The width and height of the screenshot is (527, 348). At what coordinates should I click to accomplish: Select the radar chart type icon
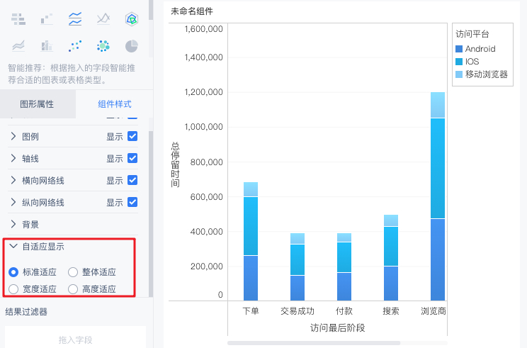click(x=132, y=19)
